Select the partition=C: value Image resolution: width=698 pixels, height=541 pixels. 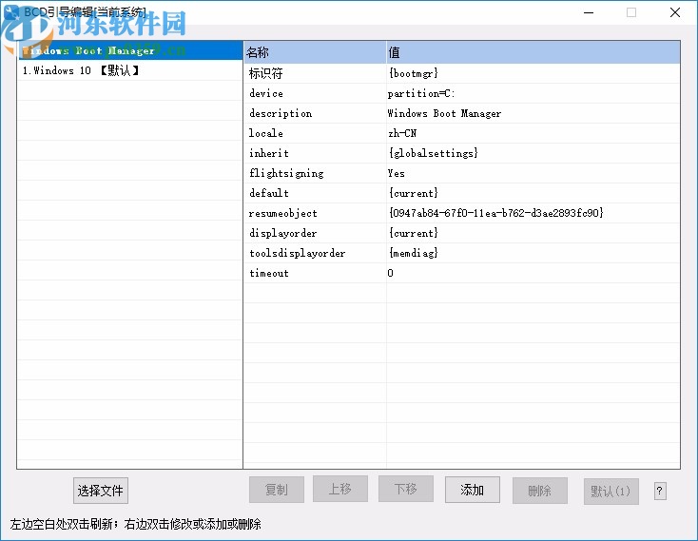click(x=421, y=93)
